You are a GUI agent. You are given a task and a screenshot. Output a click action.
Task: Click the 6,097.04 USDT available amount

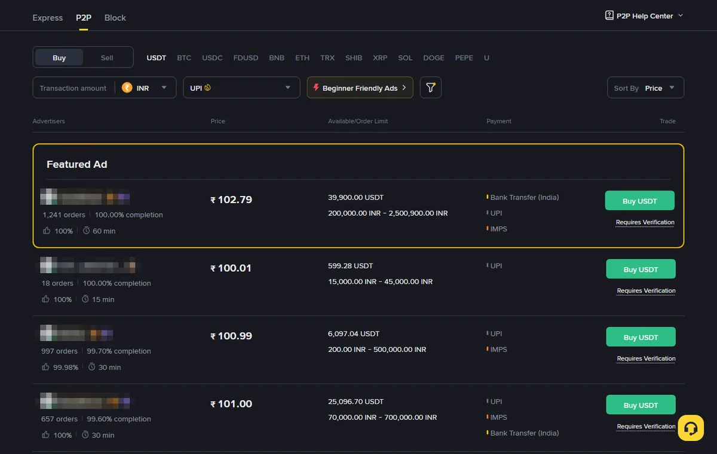[354, 333]
